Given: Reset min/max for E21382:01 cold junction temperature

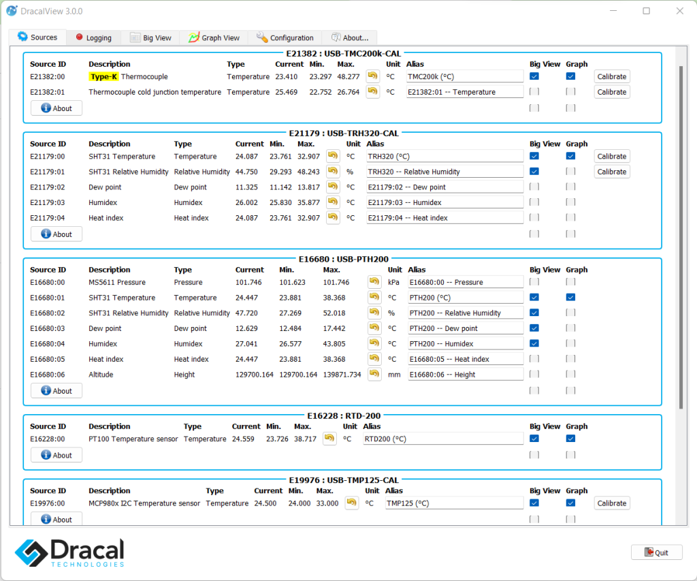Looking at the screenshot, I should 372,92.
